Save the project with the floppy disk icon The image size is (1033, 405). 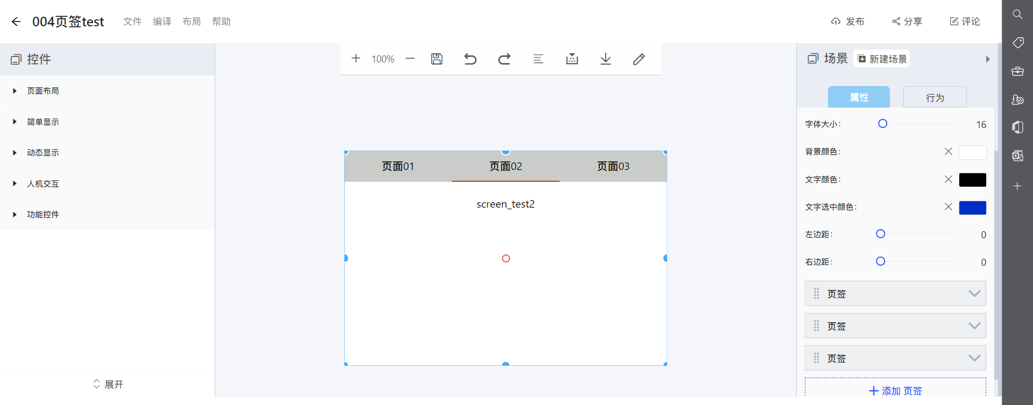437,59
